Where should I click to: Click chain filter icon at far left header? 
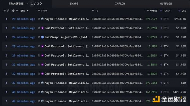[5, 11]
